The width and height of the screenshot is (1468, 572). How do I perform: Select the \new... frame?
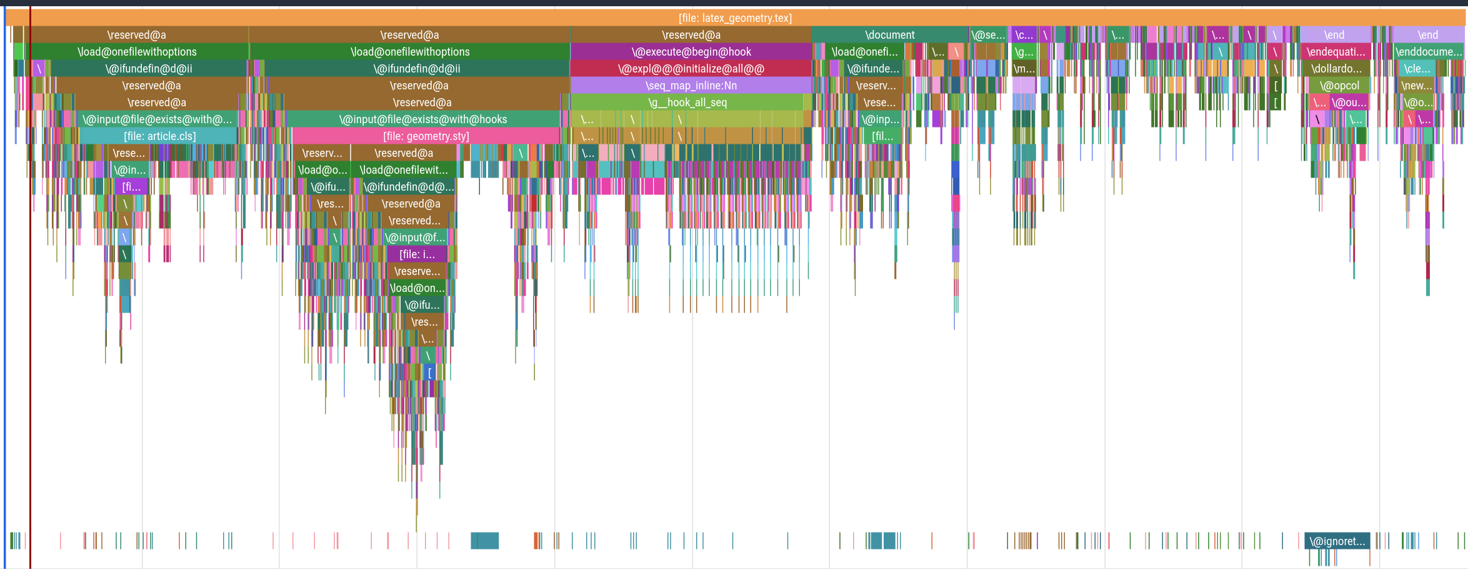click(x=1416, y=86)
